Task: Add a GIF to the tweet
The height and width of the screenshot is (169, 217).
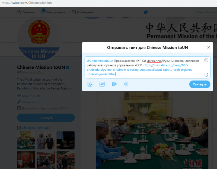Action: click(102, 84)
